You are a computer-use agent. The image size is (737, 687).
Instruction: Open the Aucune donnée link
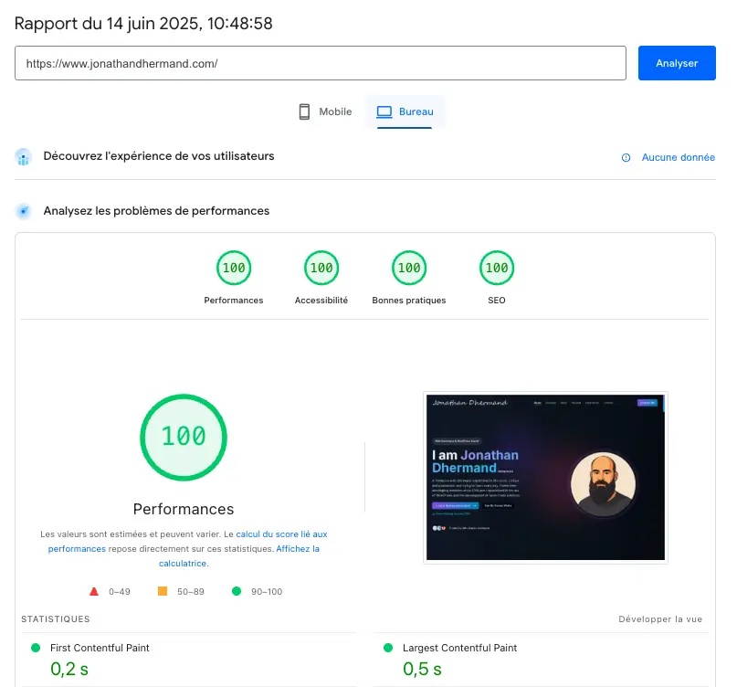(x=678, y=157)
